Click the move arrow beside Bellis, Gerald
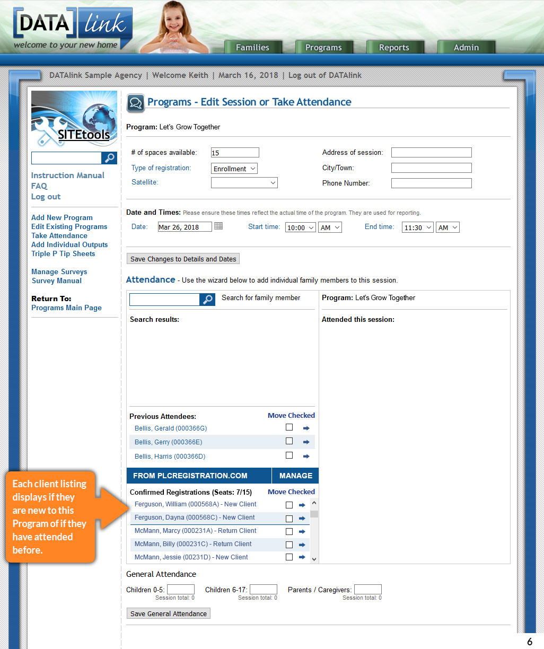The width and height of the screenshot is (544, 649). pyautogui.click(x=306, y=428)
